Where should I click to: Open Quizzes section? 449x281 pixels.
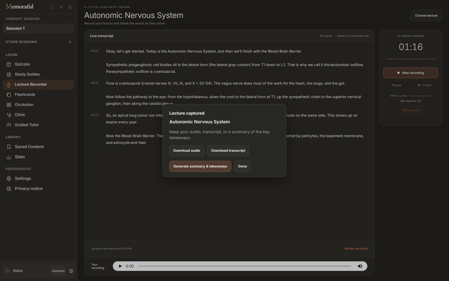pyautogui.click(x=38, y=64)
